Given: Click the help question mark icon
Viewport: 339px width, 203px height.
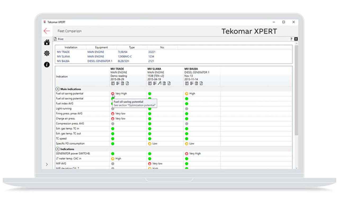Looking at the screenshot, I should (x=291, y=39).
